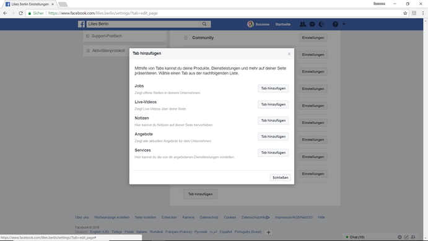Add the Live-Videos tab
This screenshot has width=428, height=241.
tap(273, 105)
